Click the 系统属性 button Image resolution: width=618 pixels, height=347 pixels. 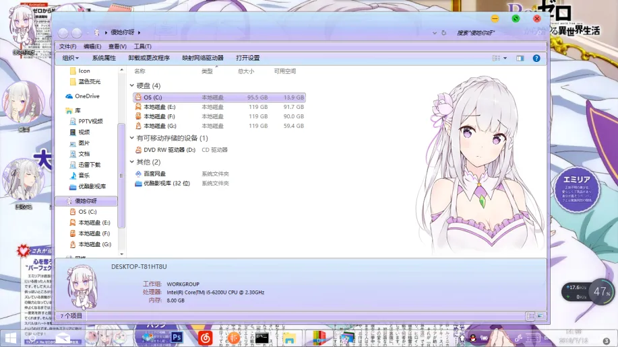pos(104,59)
